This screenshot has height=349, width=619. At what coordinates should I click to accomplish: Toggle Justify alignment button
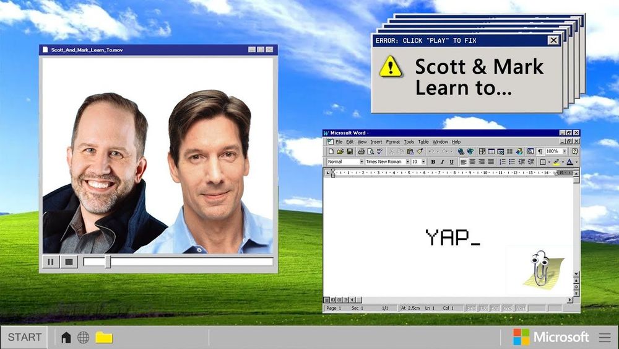(x=491, y=162)
